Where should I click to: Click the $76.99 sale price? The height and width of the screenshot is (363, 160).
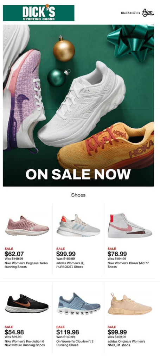point(117,254)
